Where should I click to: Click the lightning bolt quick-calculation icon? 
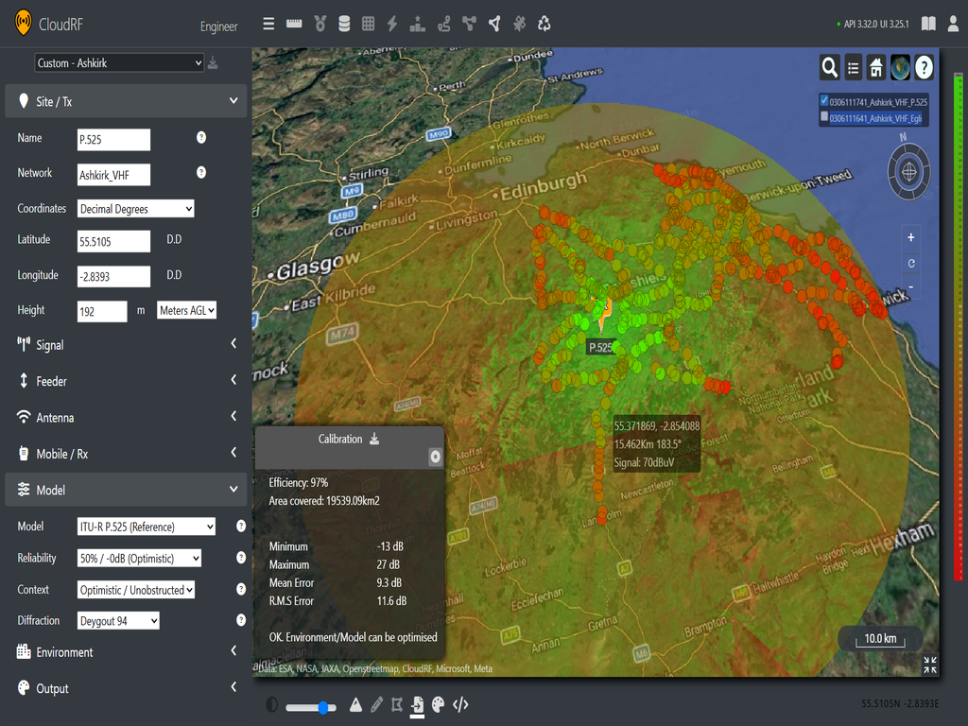click(391, 24)
